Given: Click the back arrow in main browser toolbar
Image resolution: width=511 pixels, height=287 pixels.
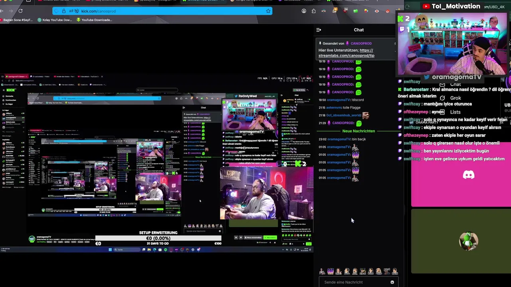Looking at the screenshot, I should pyautogui.click(x=2, y=11).
